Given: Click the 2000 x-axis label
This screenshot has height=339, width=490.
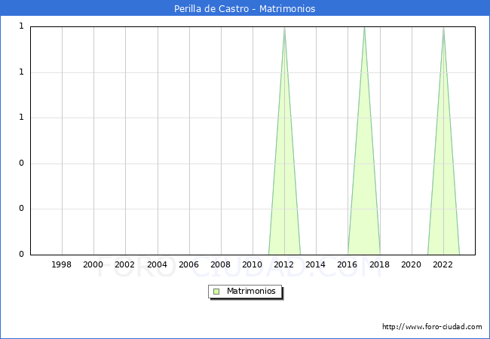Looking at the screenshot, I should [93, 265].
